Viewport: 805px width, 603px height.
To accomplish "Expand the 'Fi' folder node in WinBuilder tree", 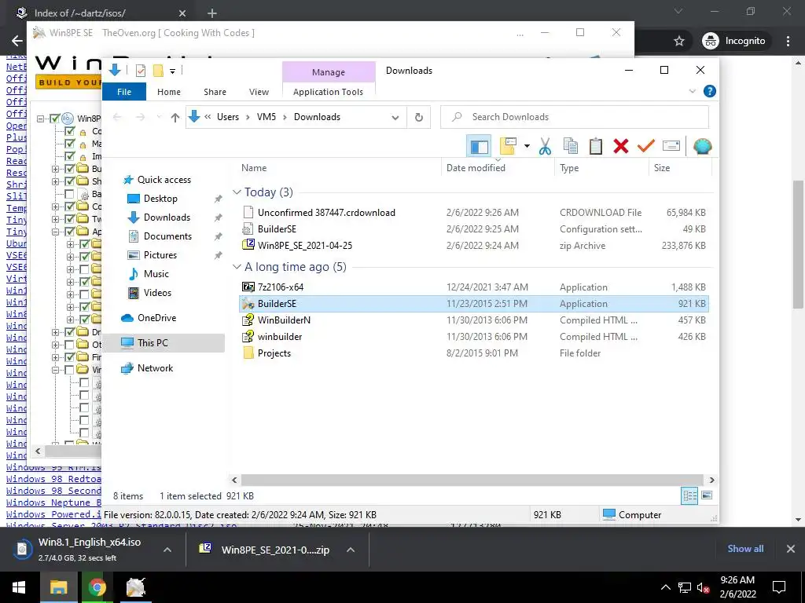I will click(x=56, y=357).
